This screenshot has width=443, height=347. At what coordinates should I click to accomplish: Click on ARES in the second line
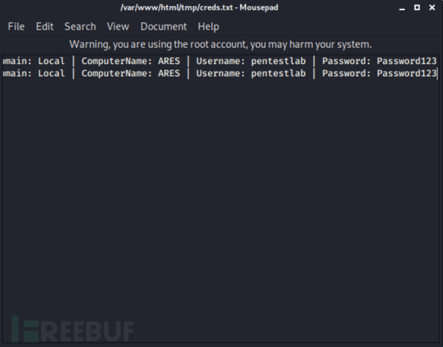[169, 73]
